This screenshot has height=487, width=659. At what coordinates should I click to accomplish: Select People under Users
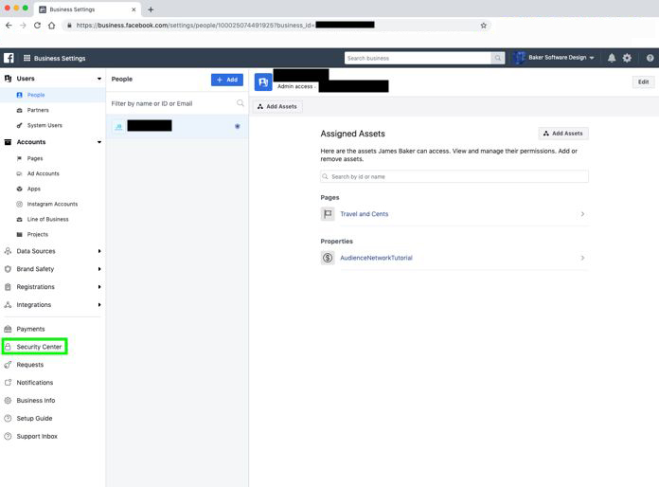pyautogui.click(x=36, y=95)
